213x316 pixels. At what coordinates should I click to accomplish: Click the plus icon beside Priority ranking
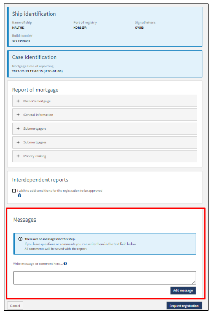coord(18,156)
